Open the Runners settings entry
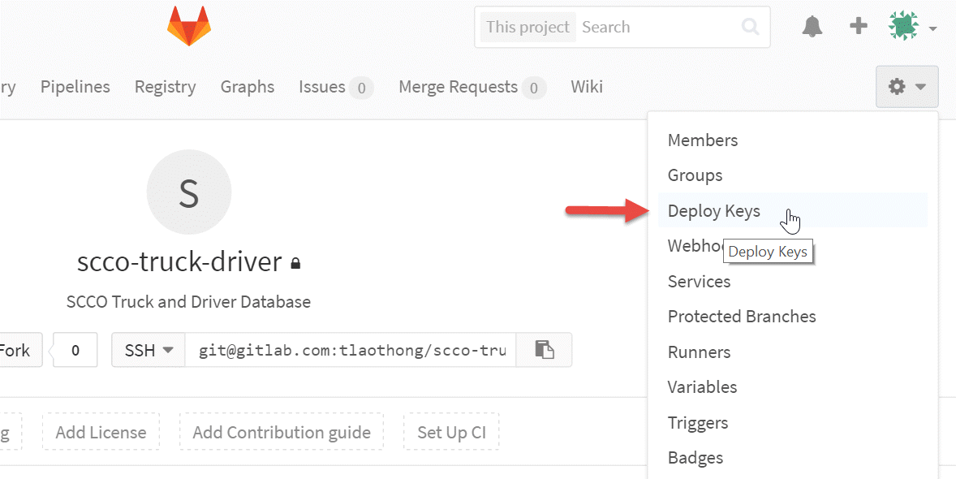This screenshot has width=956, height=479. pos(699,352)
